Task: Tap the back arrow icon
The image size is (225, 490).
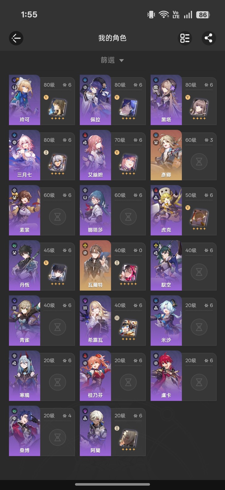Action: coord(16,38)
